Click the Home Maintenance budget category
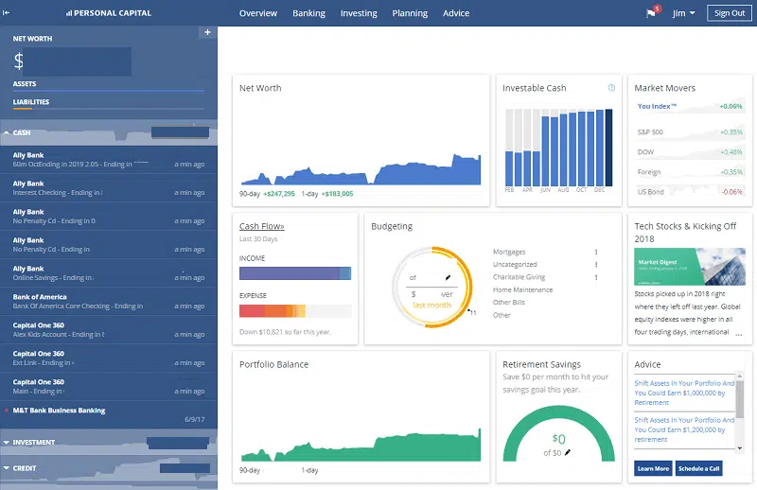Image resolution: width=757 pixels, height=490 pixels. coord(522,289)
